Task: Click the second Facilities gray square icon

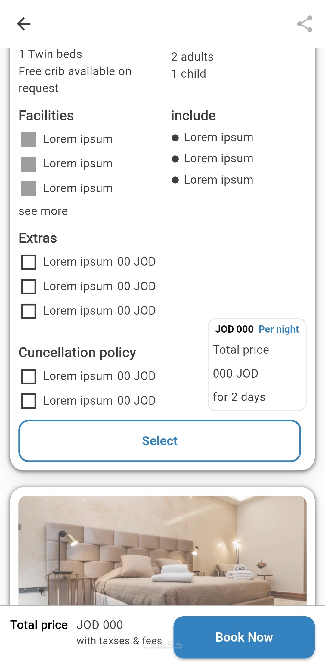Action: point(29,164)
